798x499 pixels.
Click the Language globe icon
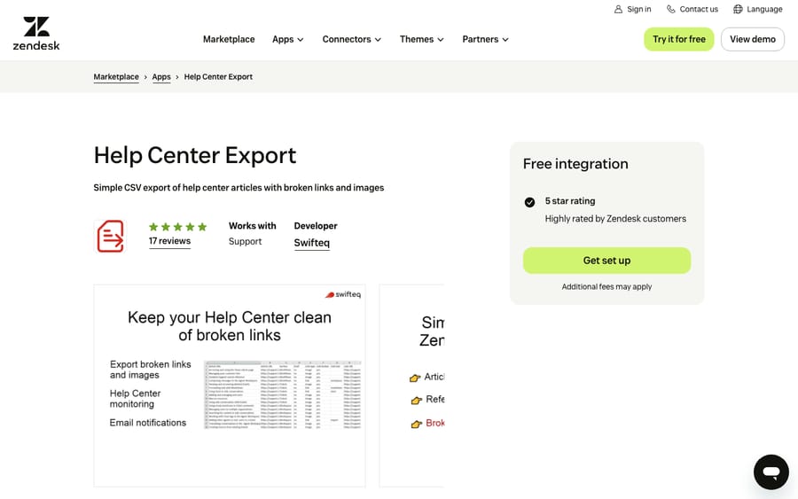tap(738, 9)
